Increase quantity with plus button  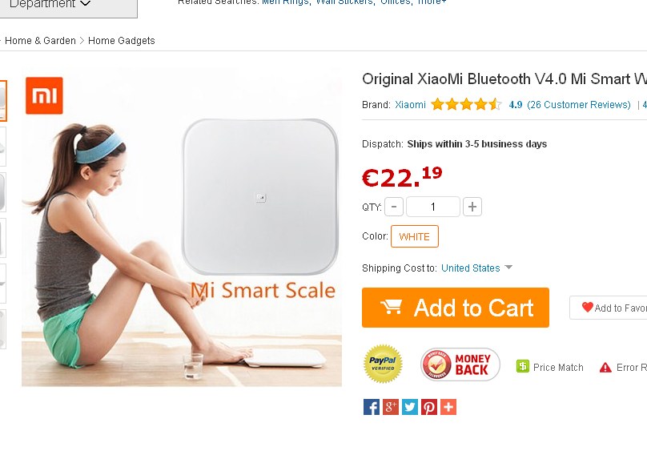[x=472, y=207]
